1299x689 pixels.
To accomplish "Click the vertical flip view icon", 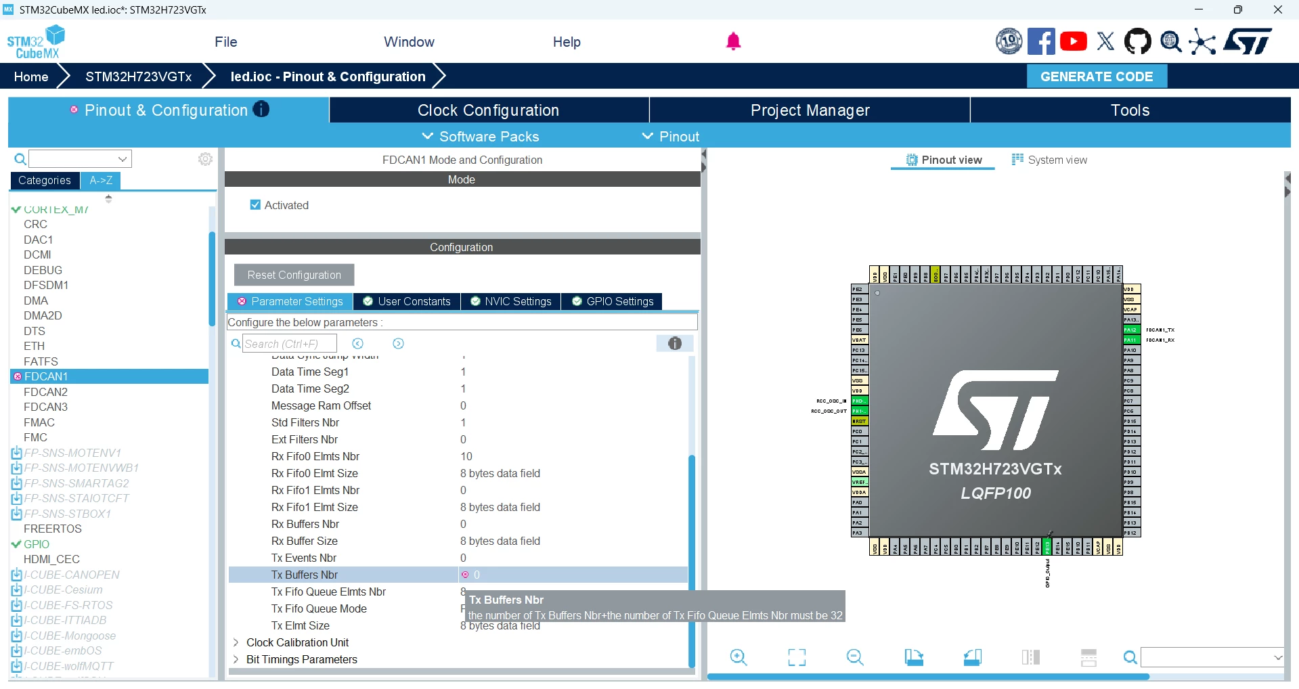I will tap(1031, 657).
